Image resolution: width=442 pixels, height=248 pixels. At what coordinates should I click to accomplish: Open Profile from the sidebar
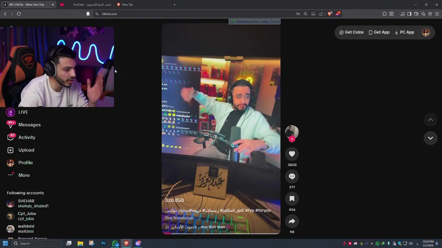click(x=20, y=163)
